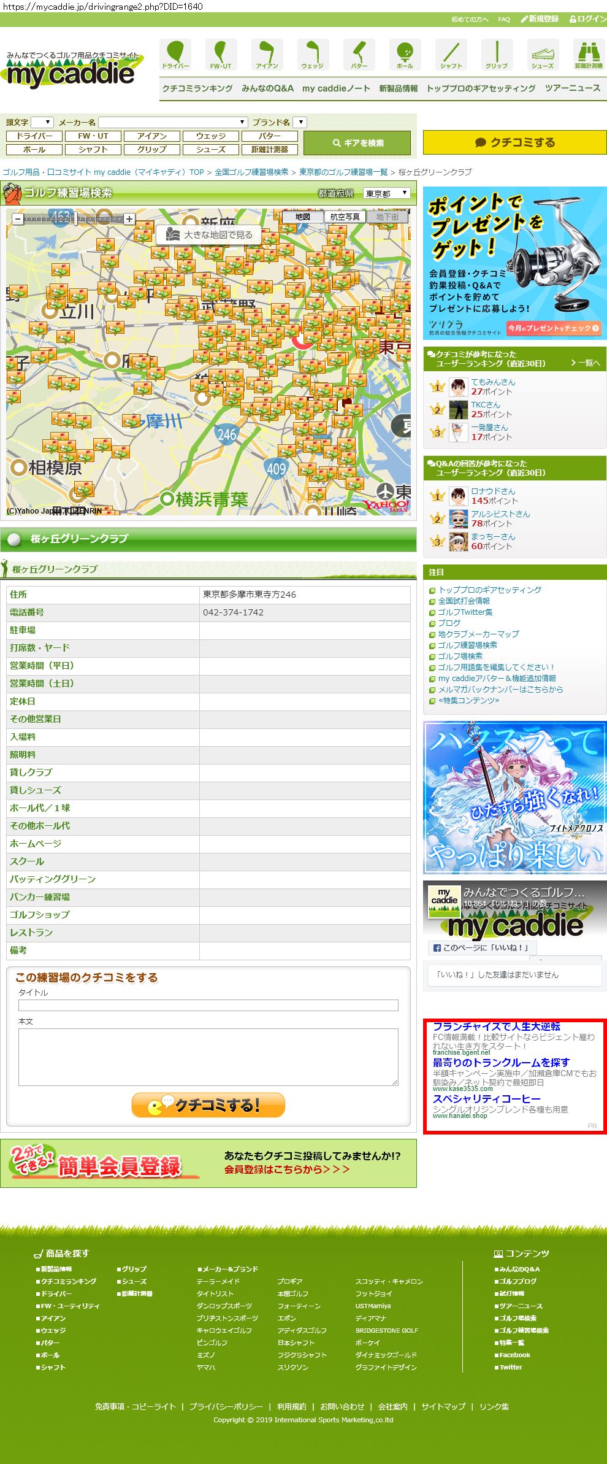Open the メーカー名 dropdown
607x1464 pixels.
(x=173, y=122)
